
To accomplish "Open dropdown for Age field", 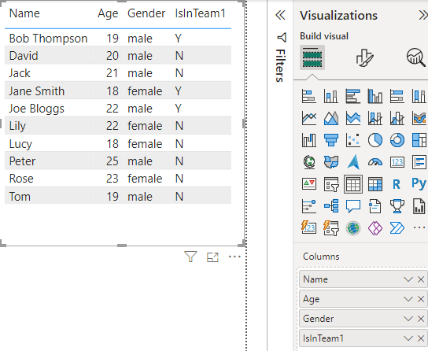I will pyautogui.click(x=408, y=299).
